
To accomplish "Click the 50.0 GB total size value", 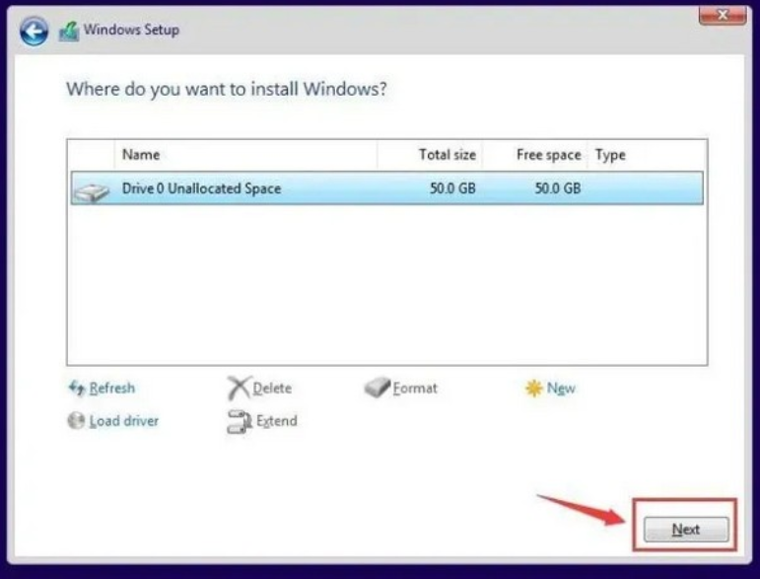I will (452, 188).
